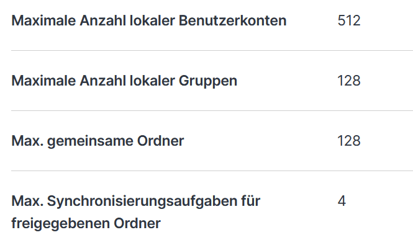
Task: Select the 128 value beside gemeinsame Ordner
Action: pyautogui.click(x=349, y=141)
